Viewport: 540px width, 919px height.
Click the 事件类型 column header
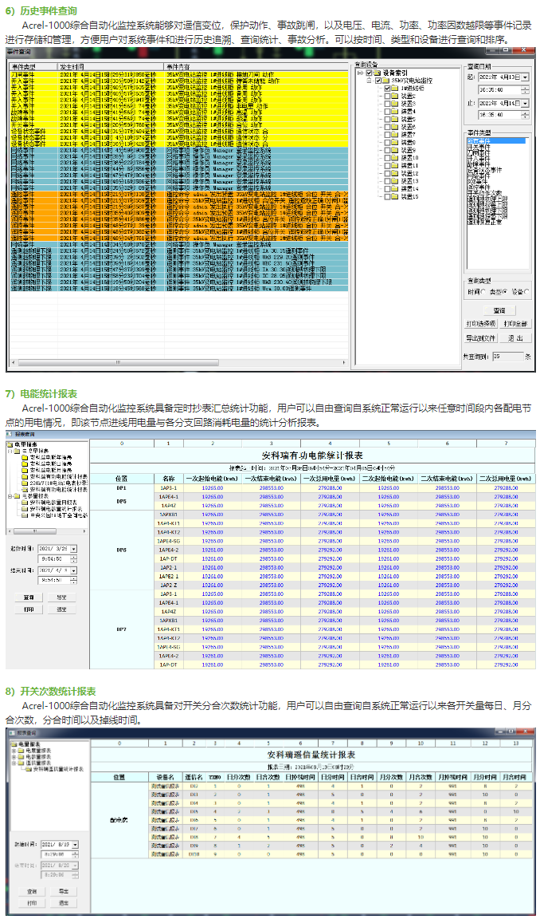pyautogui.click(x=33, y=66)
